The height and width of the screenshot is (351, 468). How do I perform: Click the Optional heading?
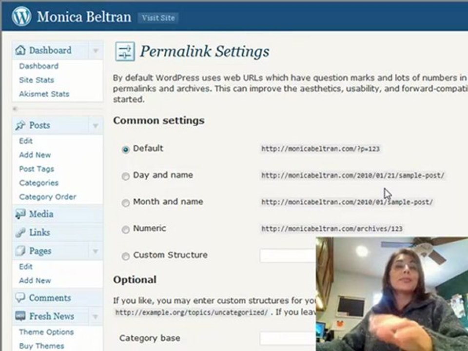pos(135,280)
